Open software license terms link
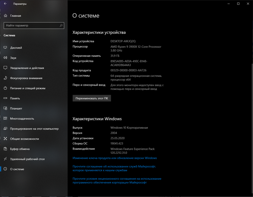The width and height of the screenshot is (253, 197). [x=117, y=181]
